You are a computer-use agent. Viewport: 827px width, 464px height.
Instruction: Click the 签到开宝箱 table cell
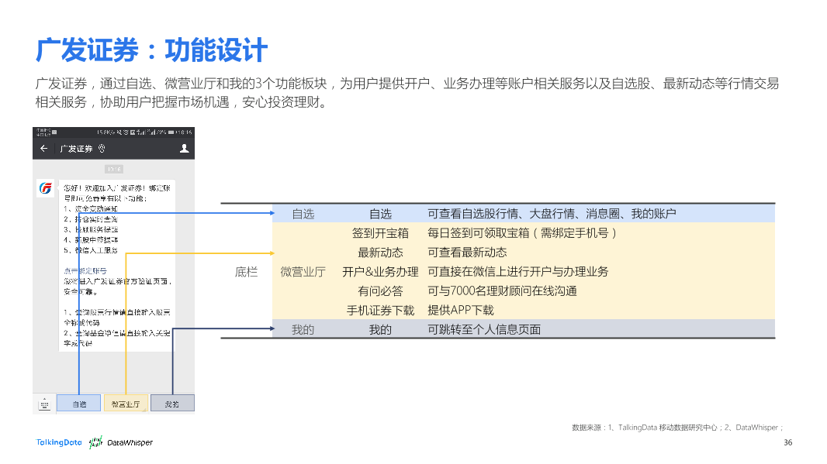click(x=380, y=233)
